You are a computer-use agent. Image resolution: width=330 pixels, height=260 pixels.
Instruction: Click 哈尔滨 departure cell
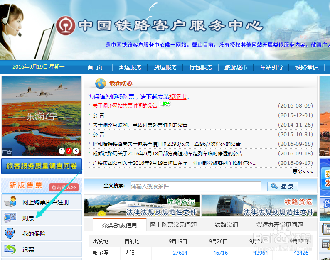100,253
